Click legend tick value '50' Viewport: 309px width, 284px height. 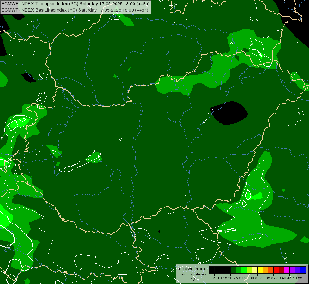pos(295,278)
